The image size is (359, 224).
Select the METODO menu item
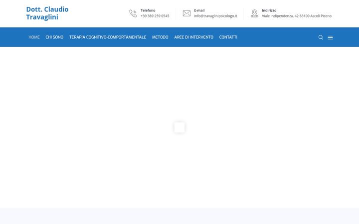click(160, 37)
